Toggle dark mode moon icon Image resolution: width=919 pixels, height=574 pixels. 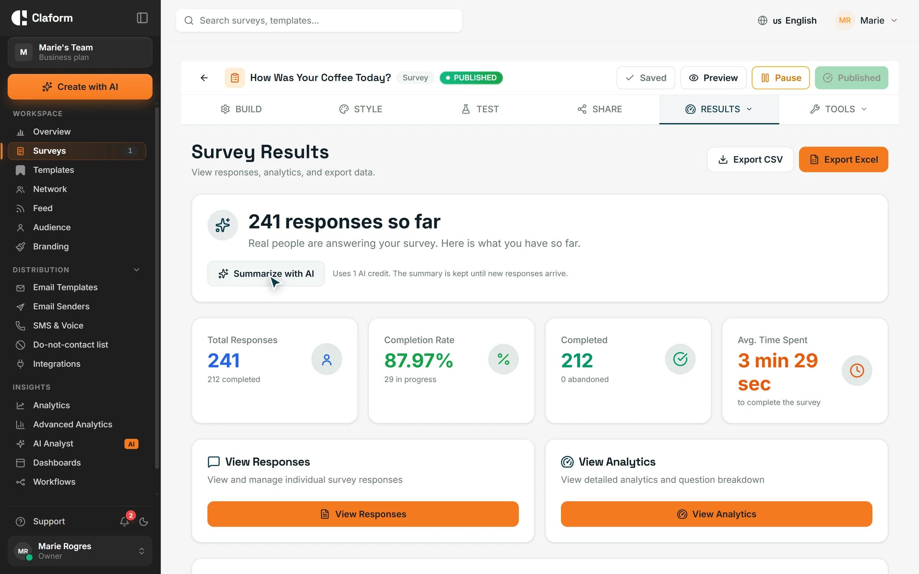(144, 522)
